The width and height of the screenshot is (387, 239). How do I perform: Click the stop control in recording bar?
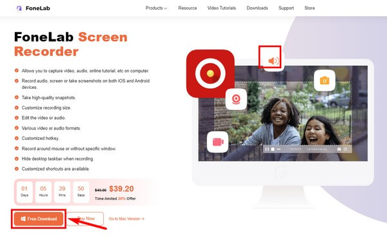(x=273, y=149)
